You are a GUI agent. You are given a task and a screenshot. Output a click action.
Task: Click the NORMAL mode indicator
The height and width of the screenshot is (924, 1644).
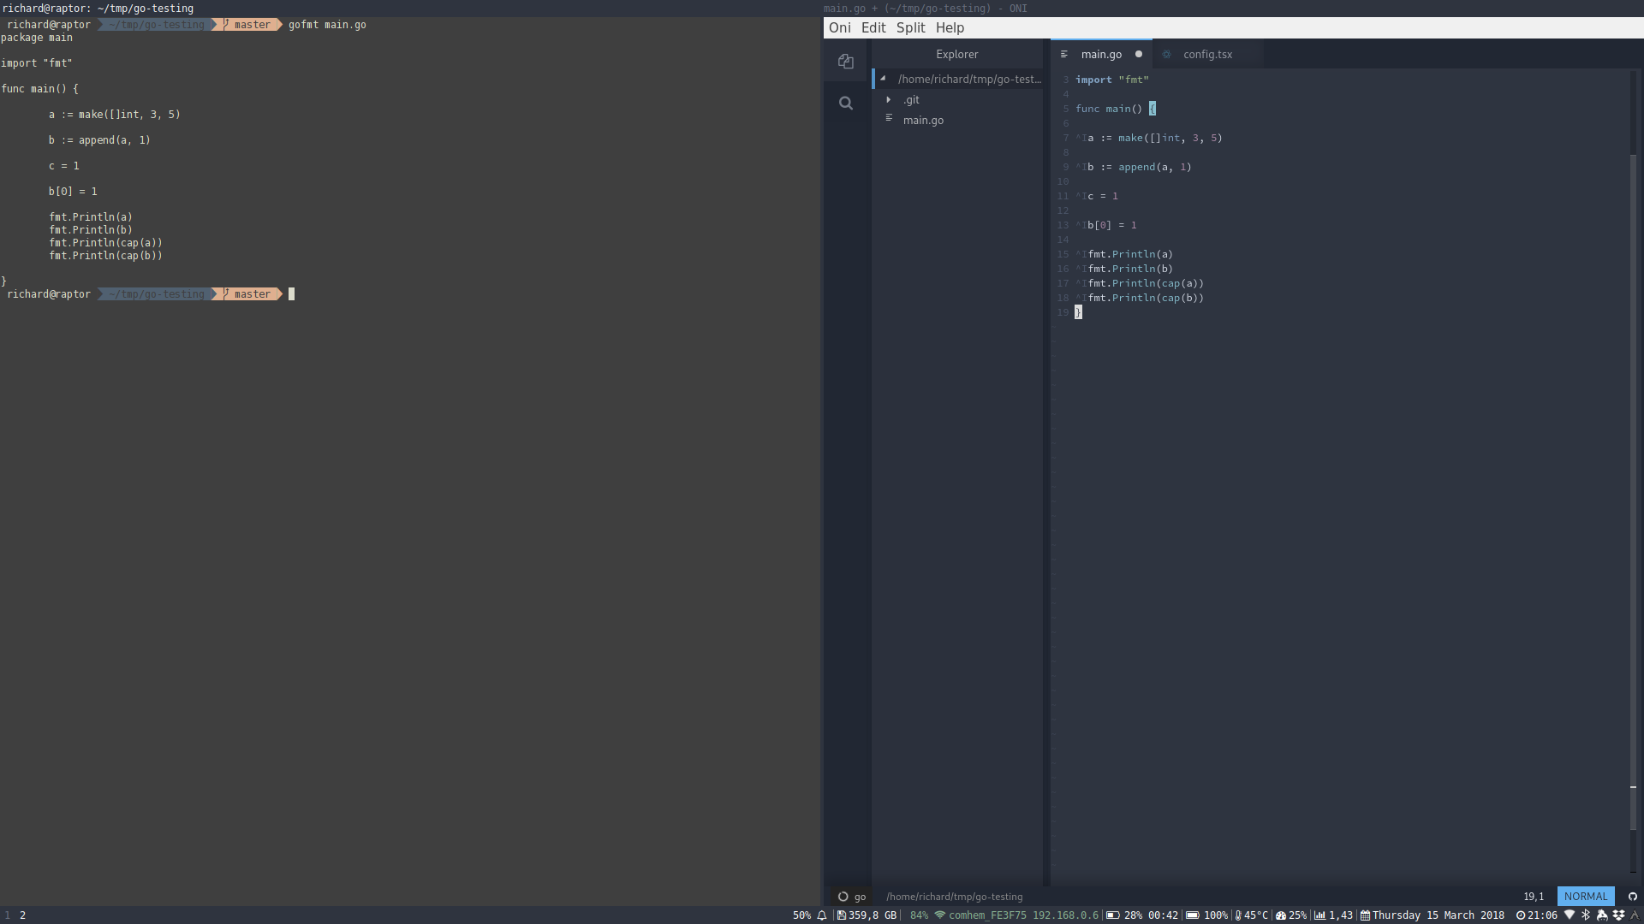(x=1586, y=896)
